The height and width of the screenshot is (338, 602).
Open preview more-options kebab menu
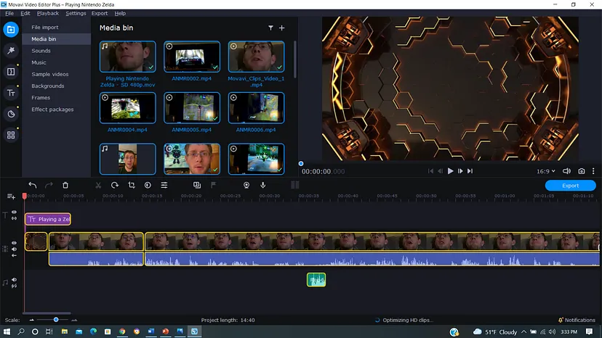pyautogui.click(x=593, y=171)
